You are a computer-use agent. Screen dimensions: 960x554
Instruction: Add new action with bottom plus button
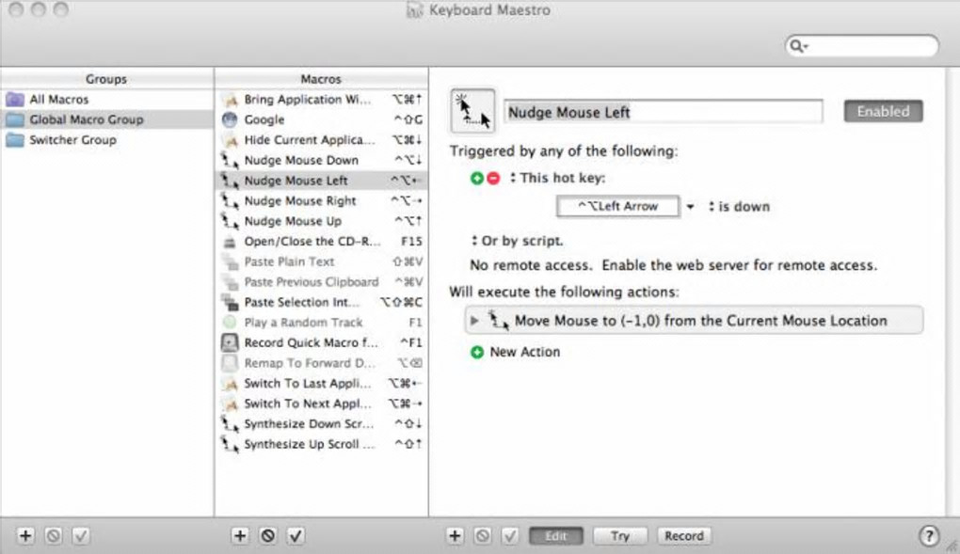tap(455, 535)
